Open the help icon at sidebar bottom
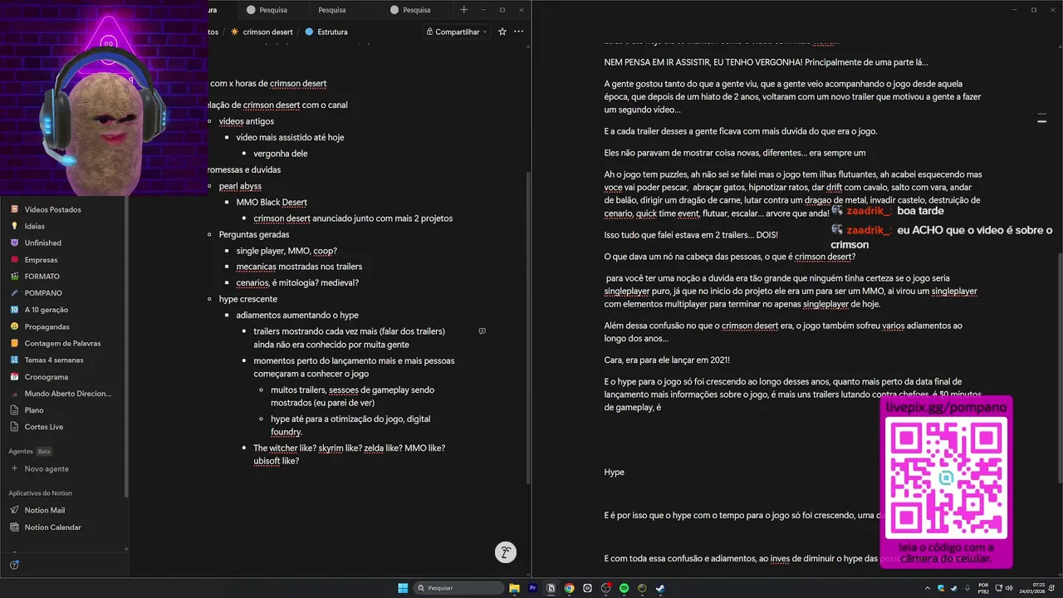 pyautogui.click(x=14, y=565)
